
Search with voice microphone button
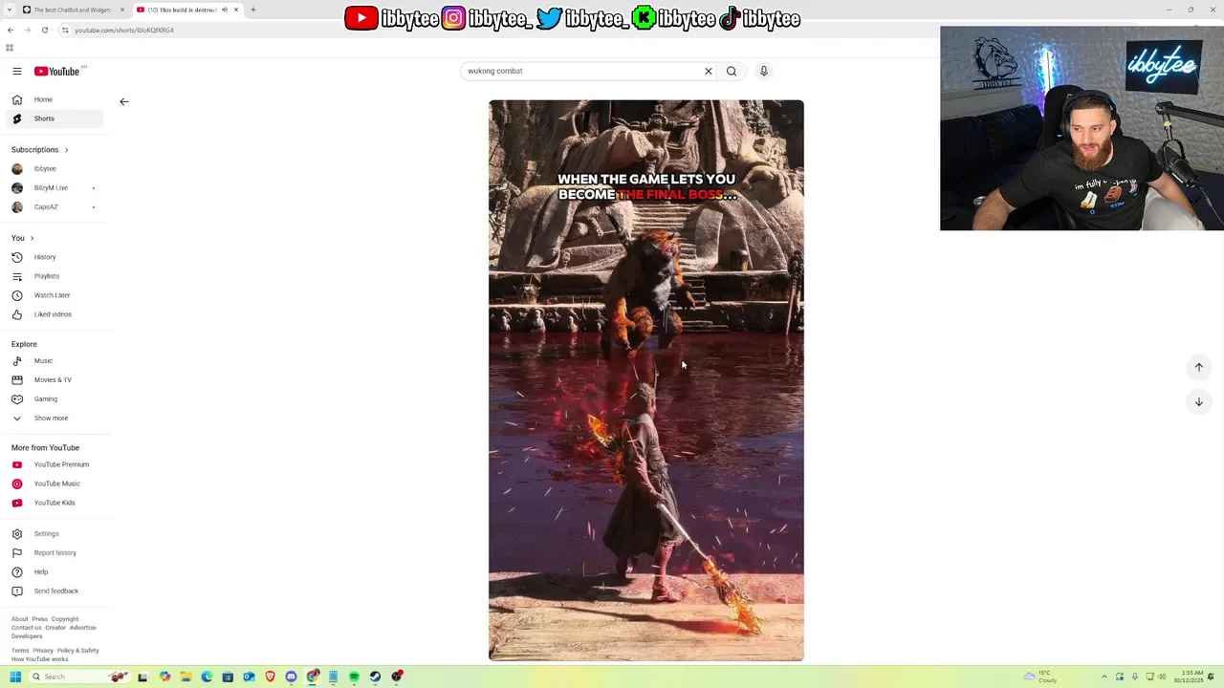764,71
